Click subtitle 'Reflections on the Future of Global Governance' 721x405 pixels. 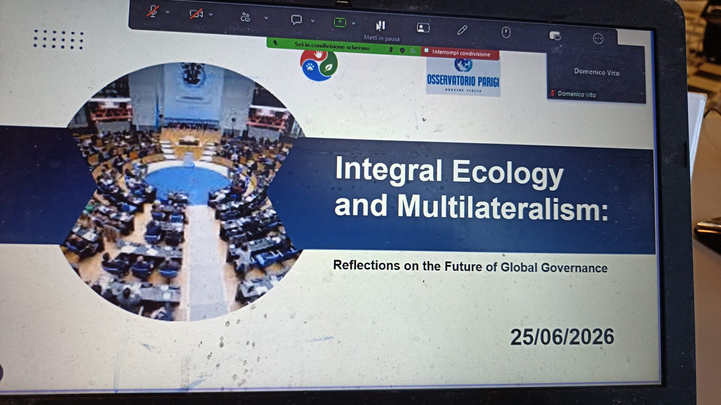coord(470,266)
